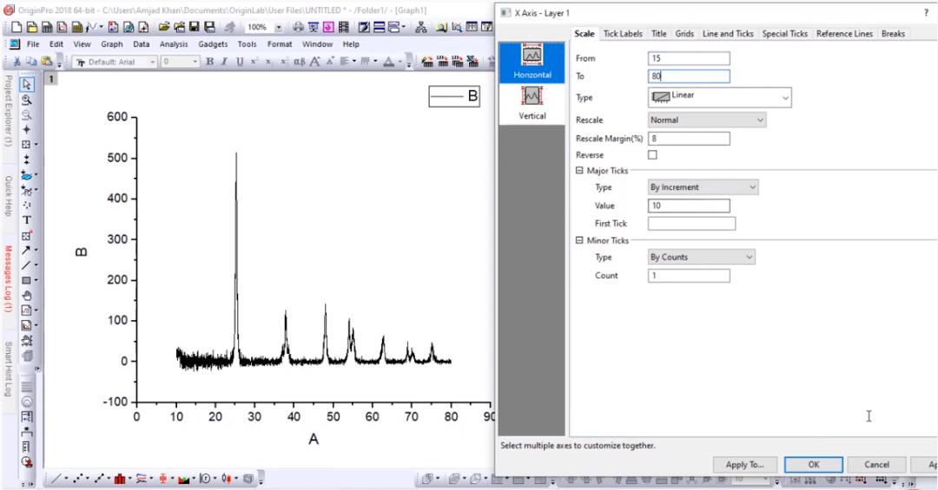Collapse the Major Ticks section
938x490 pixels.
[579, 171]
